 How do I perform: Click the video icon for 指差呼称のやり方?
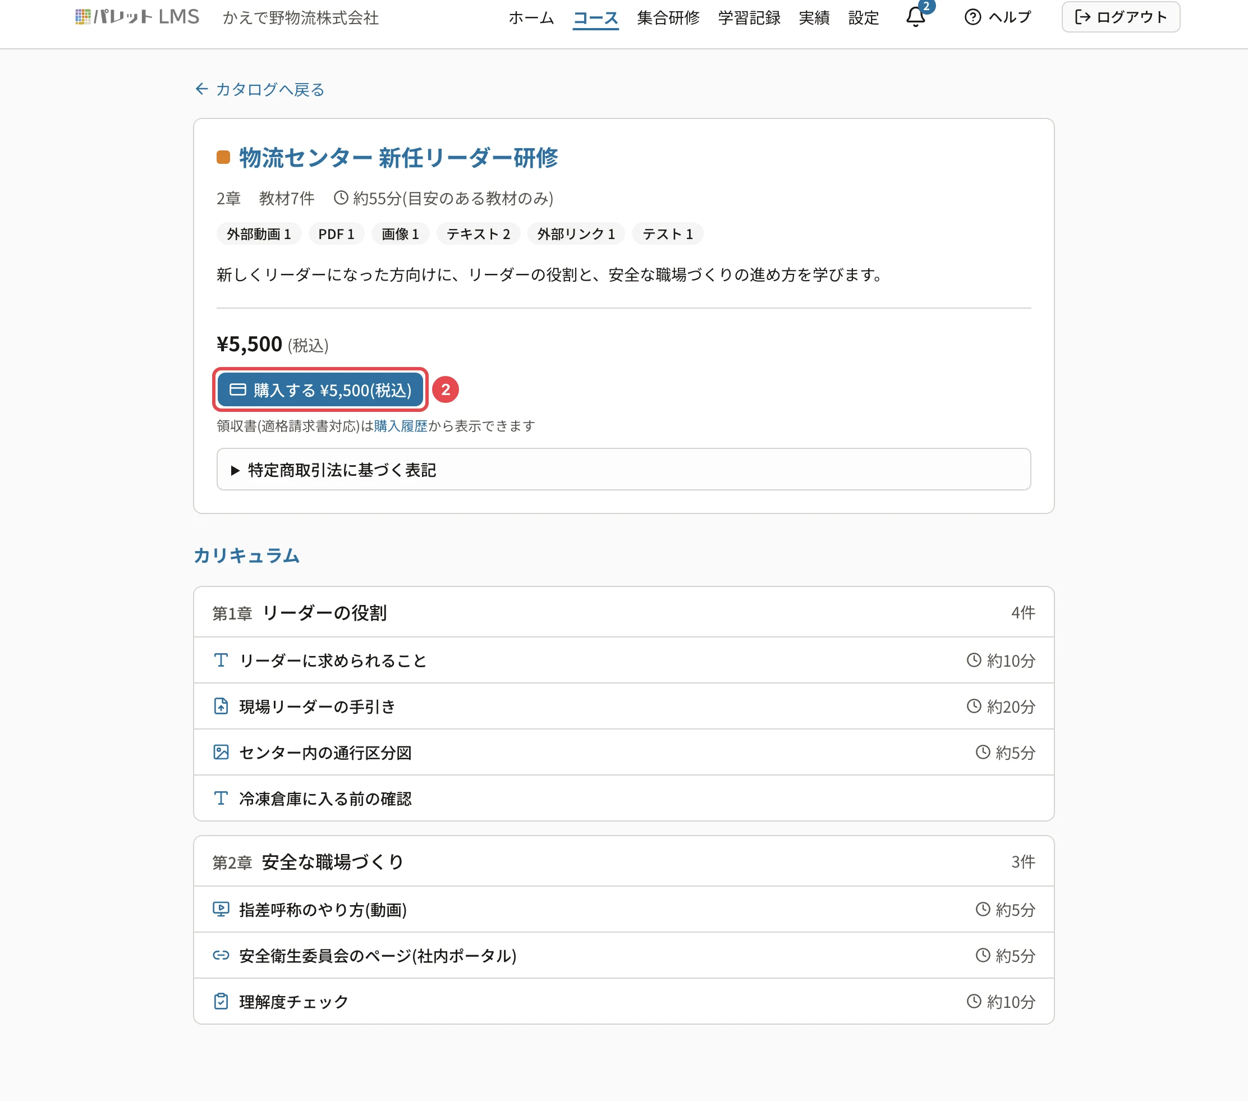(221, 909)
